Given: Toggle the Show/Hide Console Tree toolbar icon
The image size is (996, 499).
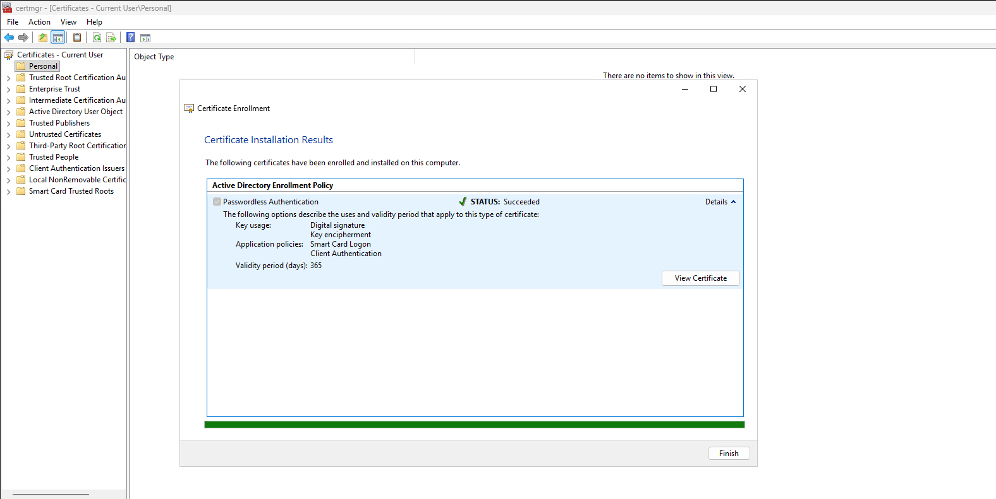Looking at the screenshot, I should click(58, 38).
